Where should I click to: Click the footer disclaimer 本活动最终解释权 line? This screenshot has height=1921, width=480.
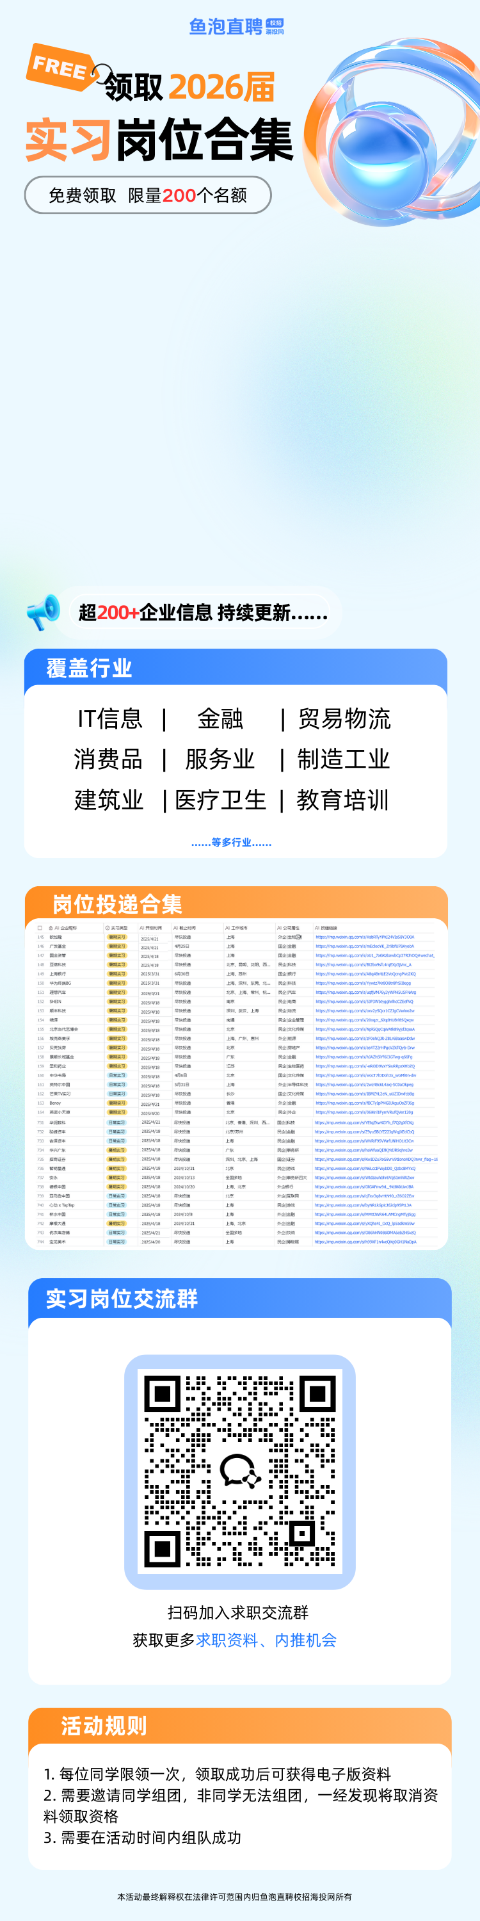[234, 1897]
